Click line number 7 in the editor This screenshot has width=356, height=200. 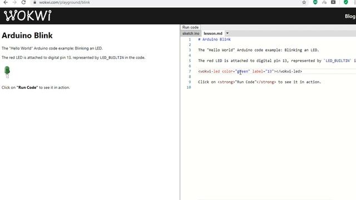[x=190, y=72]
